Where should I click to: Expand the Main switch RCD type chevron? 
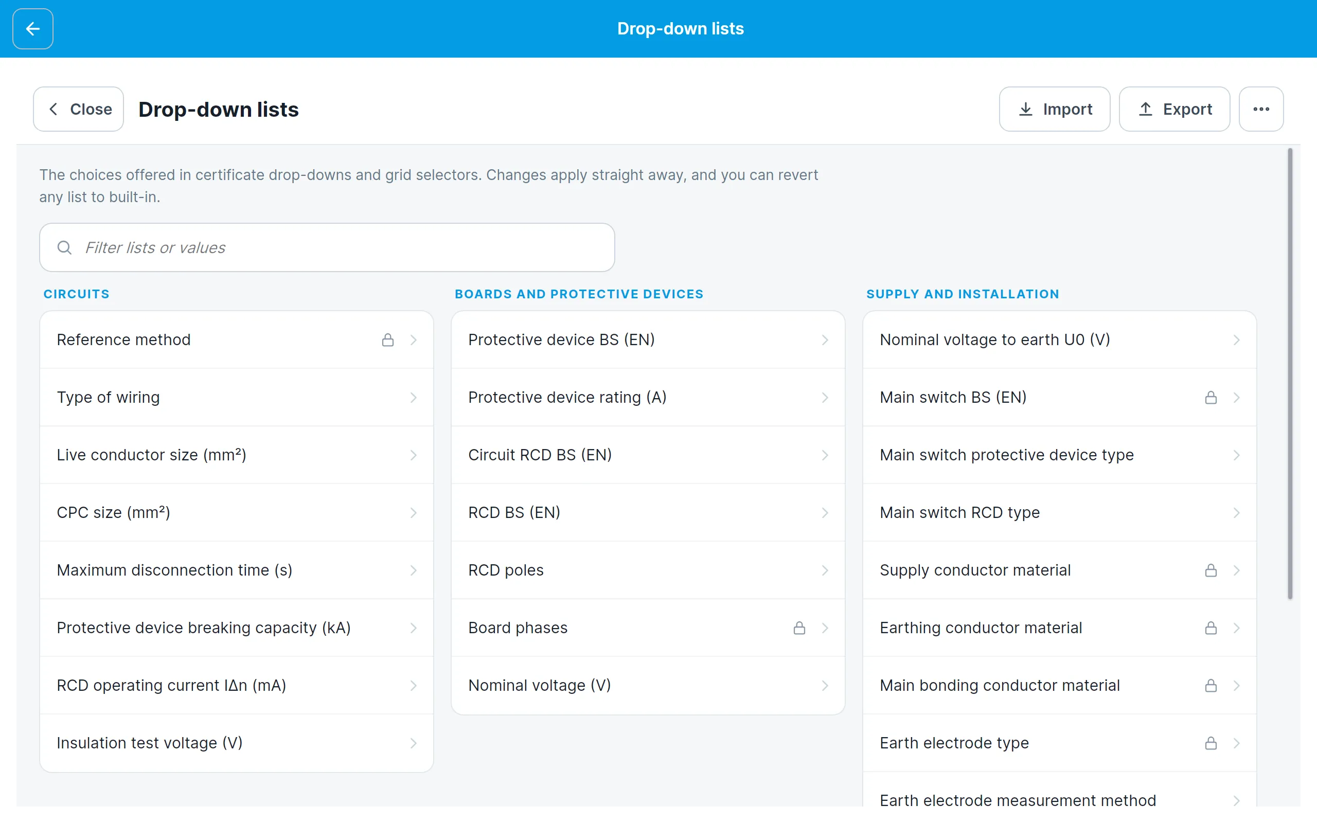1236,513
